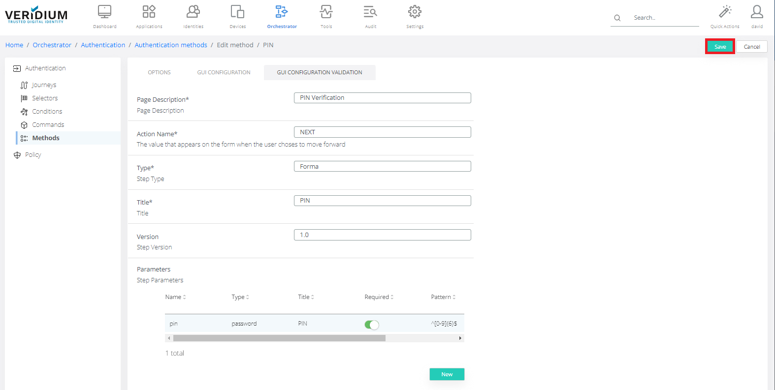Switch to the OPTIONS tab

pyautogui.click(x=159, y=72)
